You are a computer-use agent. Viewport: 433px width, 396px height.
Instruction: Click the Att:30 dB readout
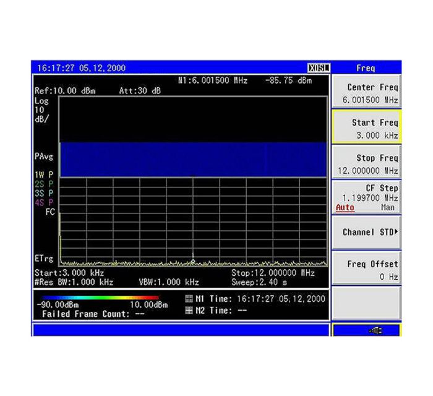(x=140, y=91)
